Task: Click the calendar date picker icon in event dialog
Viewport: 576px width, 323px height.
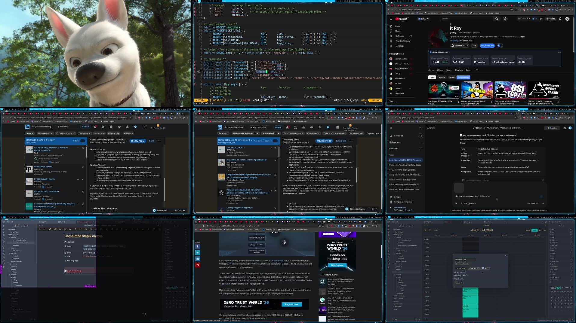Action: [456, 268]
